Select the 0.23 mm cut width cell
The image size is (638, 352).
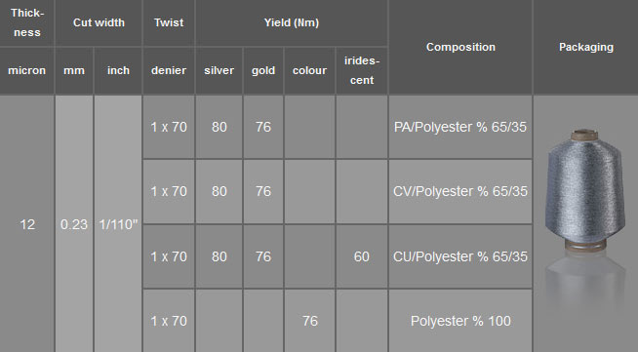74,224
